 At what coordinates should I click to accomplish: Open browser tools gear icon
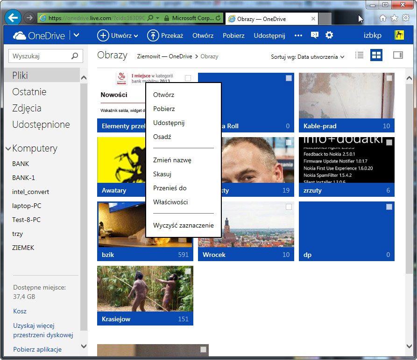tap(406, 18)
